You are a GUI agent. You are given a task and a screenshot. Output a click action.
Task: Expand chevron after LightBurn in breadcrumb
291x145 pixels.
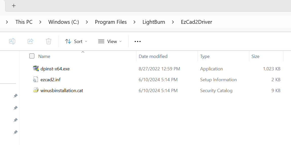click(x=173, y=22)
